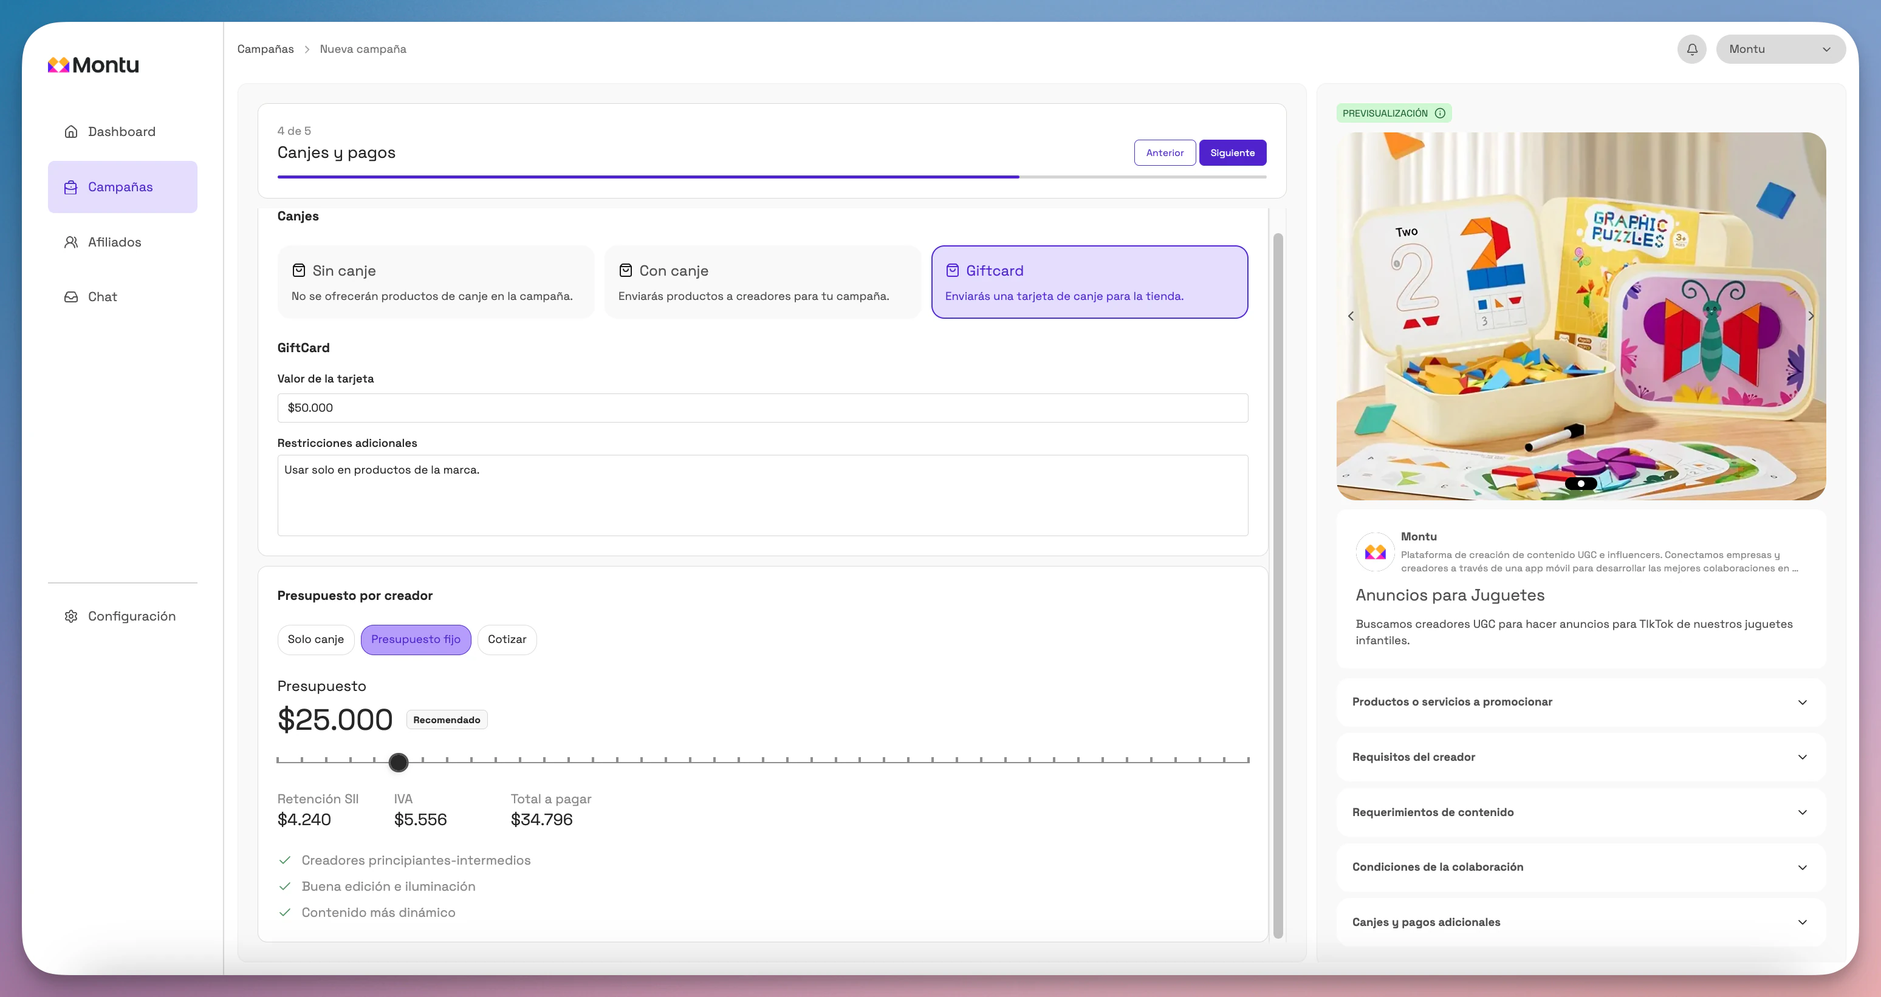1881x997 pixels.
Task: Click the step progress bar
Action: tap(772, 177)
